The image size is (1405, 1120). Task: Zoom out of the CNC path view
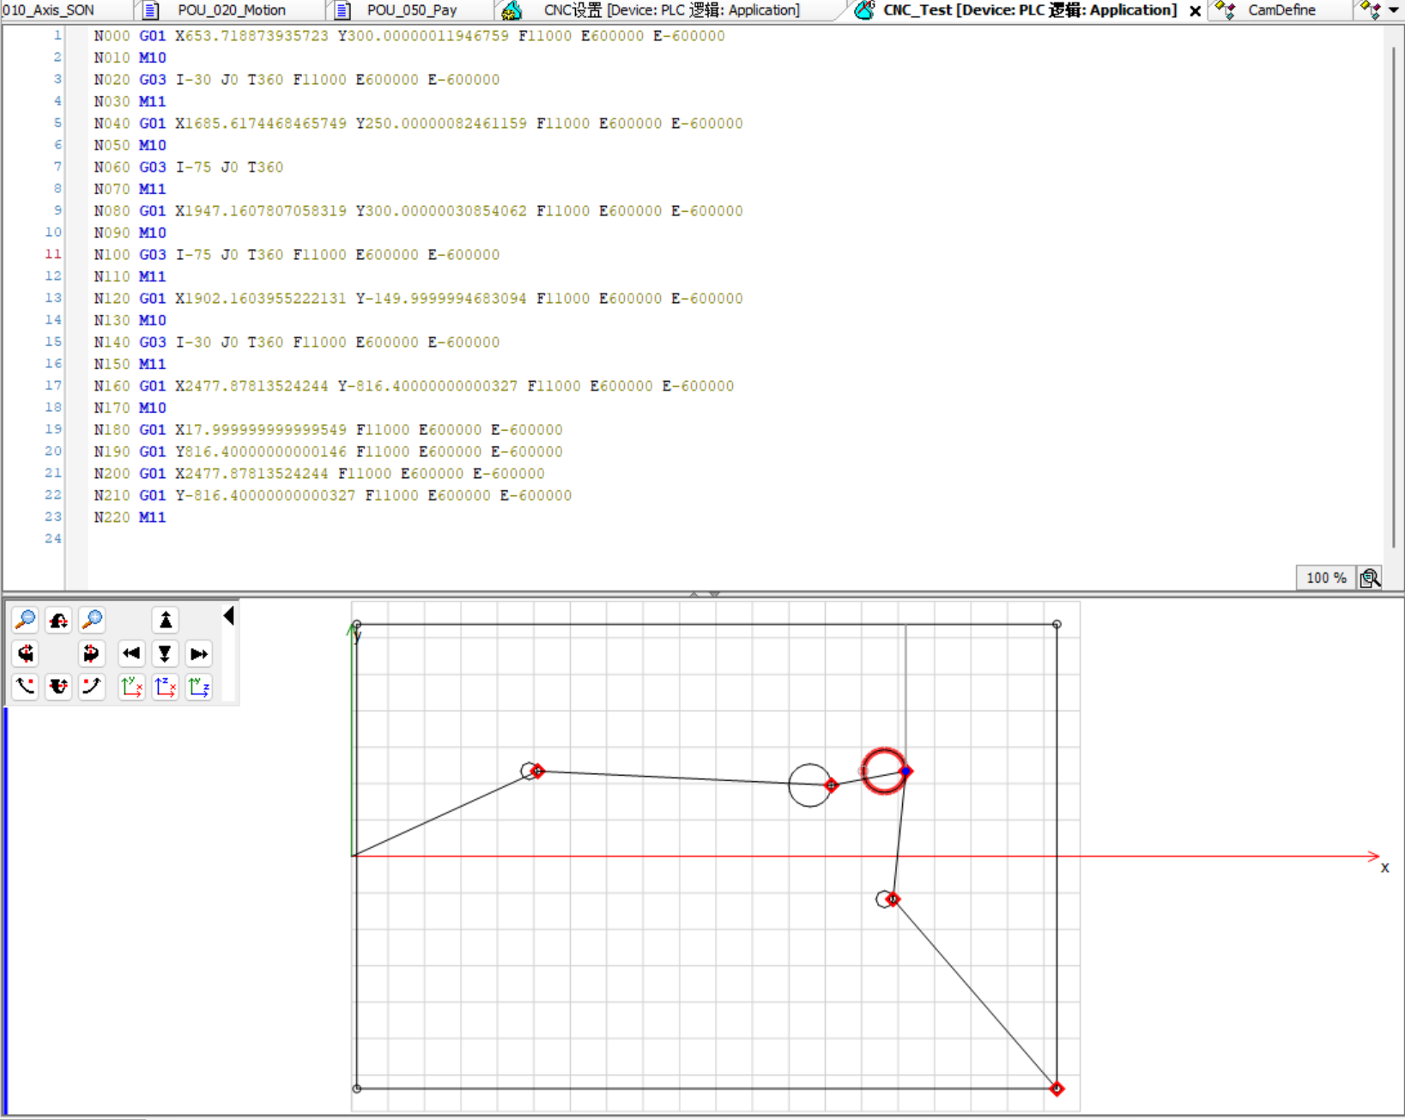(26, 620)
